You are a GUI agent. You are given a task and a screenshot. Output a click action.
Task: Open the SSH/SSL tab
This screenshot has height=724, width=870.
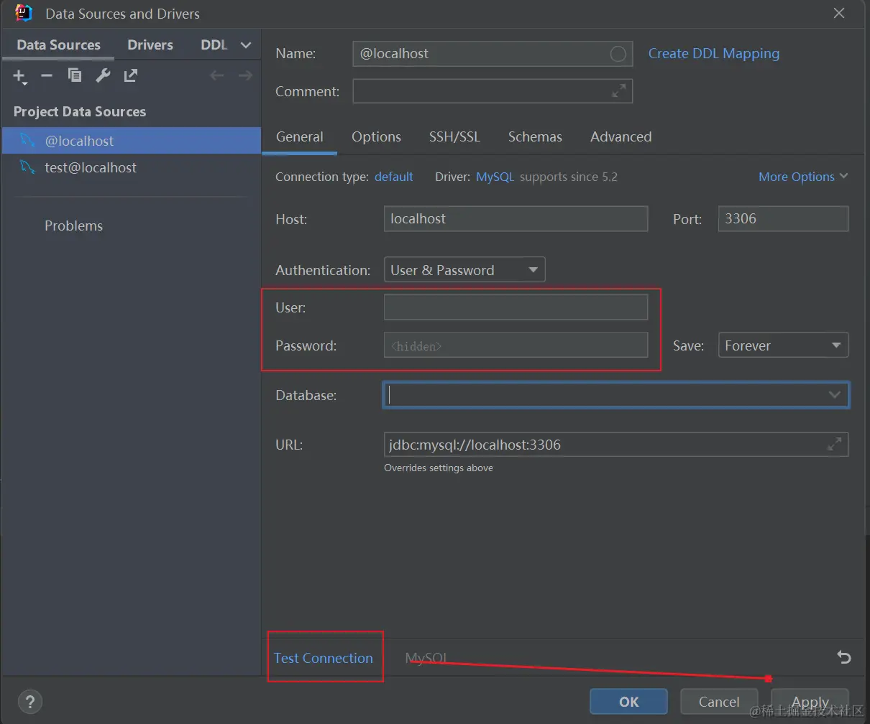tap(454, 136)
